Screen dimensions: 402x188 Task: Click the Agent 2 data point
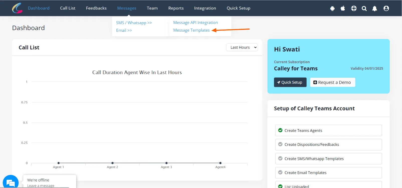(112, 163)
